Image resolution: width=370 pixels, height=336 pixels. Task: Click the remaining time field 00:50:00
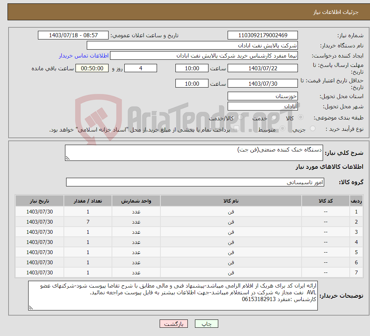coord(92,68)
